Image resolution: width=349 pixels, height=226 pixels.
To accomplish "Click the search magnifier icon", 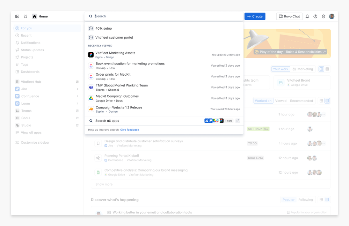I will (x=90, y=16).
